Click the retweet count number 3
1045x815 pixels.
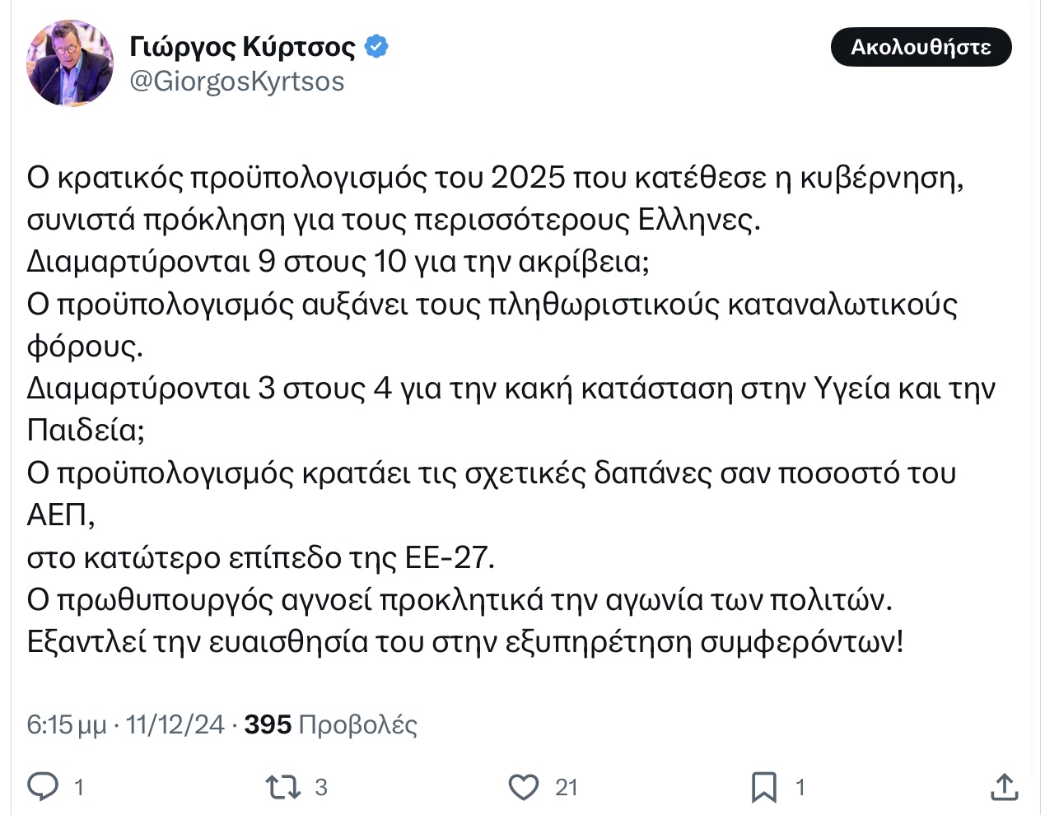(321, 788)
